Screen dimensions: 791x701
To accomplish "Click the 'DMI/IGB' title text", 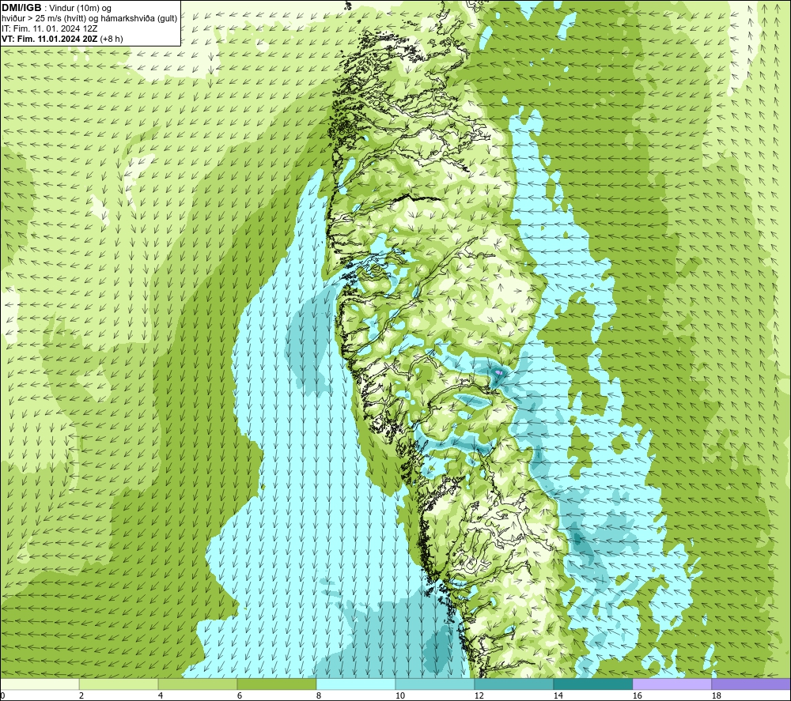I will pos(21,8).
